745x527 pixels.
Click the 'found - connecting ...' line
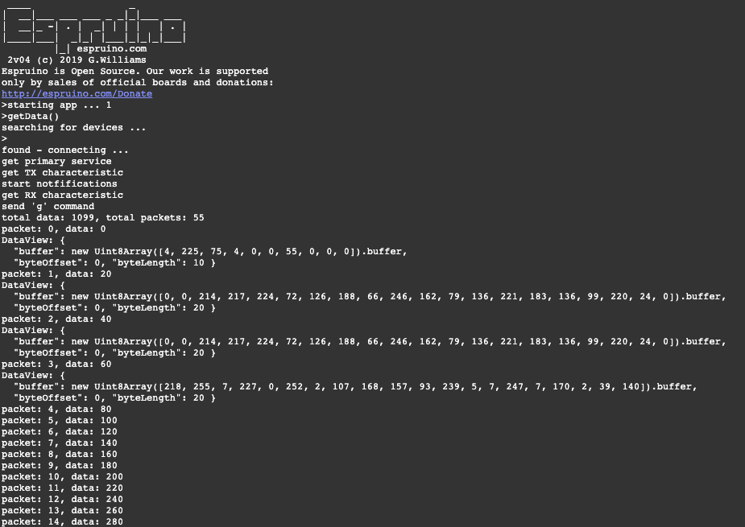(x=64, y=150)
